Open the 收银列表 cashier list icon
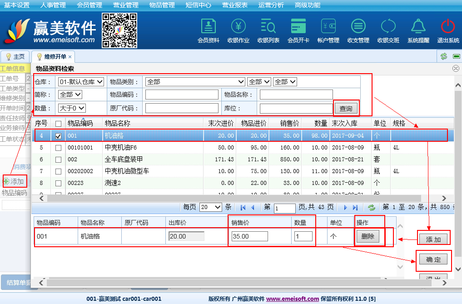 point(268,26)
